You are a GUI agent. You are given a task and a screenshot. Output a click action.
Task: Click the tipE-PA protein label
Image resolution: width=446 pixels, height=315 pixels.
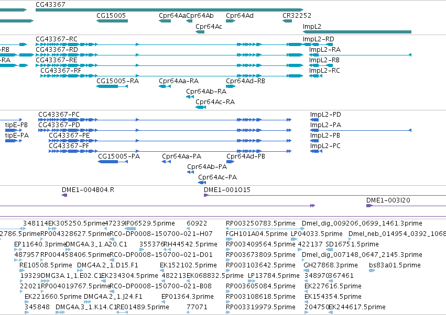click(17, 135)
